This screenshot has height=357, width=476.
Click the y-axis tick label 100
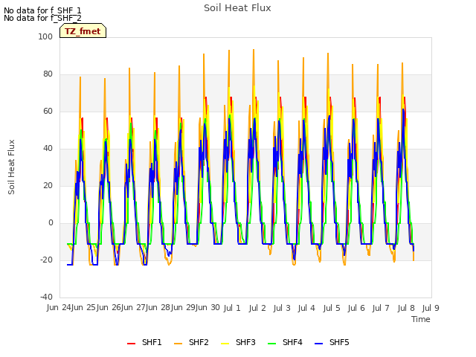(45, 36)
